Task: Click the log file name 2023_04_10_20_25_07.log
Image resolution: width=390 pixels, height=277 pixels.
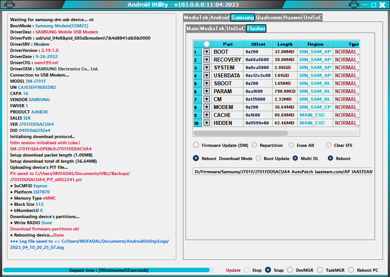Action: (x=37, y=248)
